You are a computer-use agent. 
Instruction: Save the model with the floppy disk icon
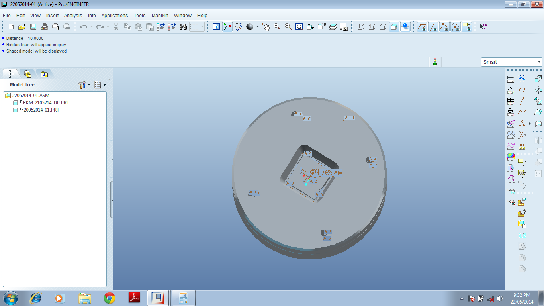point(33,27)
